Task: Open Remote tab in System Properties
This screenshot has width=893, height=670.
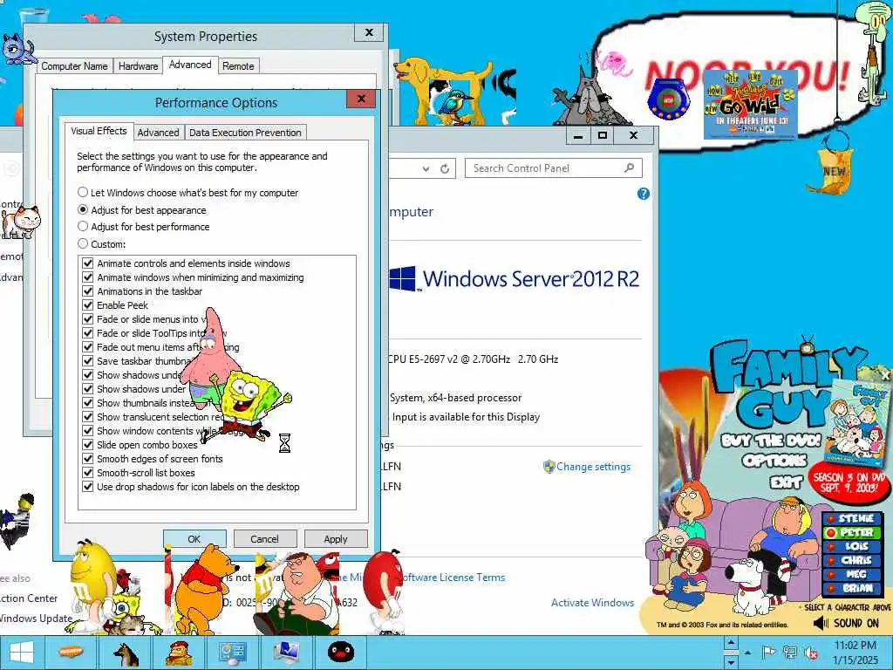Action: pos(238,66)
